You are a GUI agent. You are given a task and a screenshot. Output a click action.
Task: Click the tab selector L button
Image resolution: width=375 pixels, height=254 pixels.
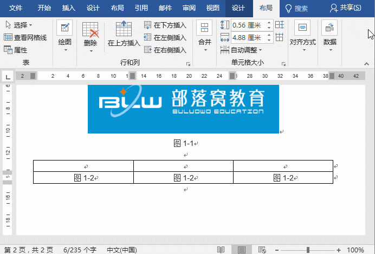coord(8,77)
